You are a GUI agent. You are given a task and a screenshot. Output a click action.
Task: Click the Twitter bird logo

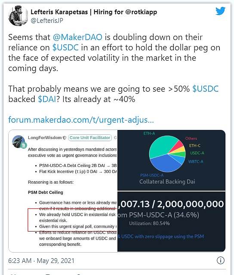[x=220, y=11]
